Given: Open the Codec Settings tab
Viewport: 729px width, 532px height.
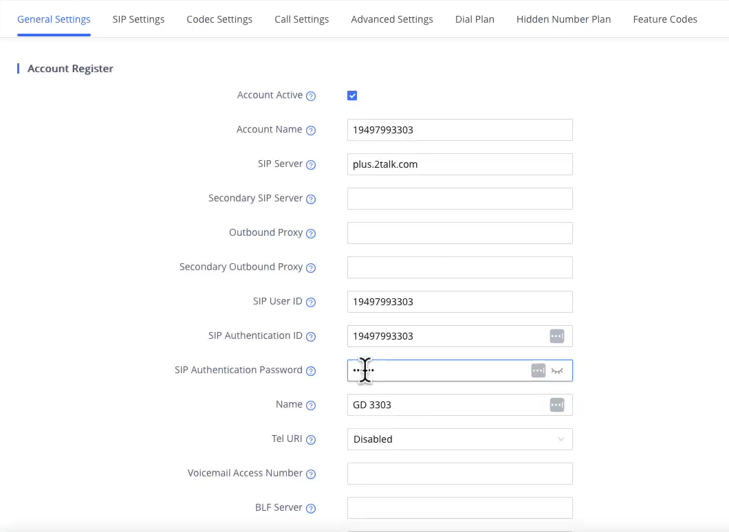Looking at the screenshot, I should coord(219,19).
